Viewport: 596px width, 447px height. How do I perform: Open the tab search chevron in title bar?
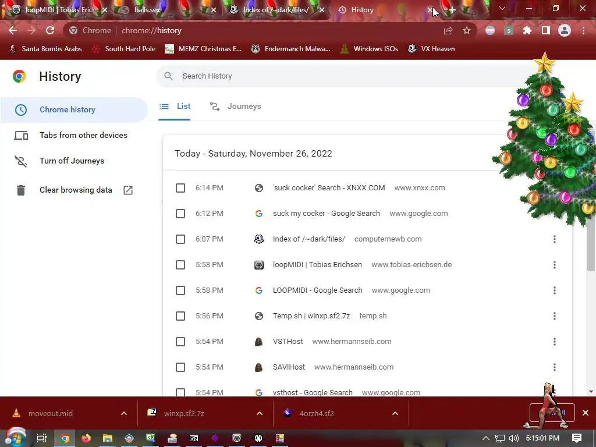(502, 8)
